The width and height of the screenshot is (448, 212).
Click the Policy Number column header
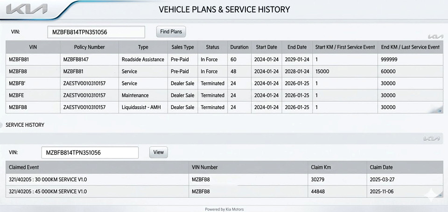coord(90,47)
